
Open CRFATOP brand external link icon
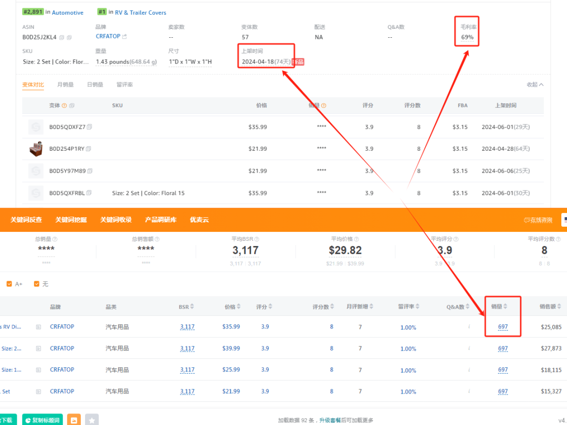click(124, 37)
